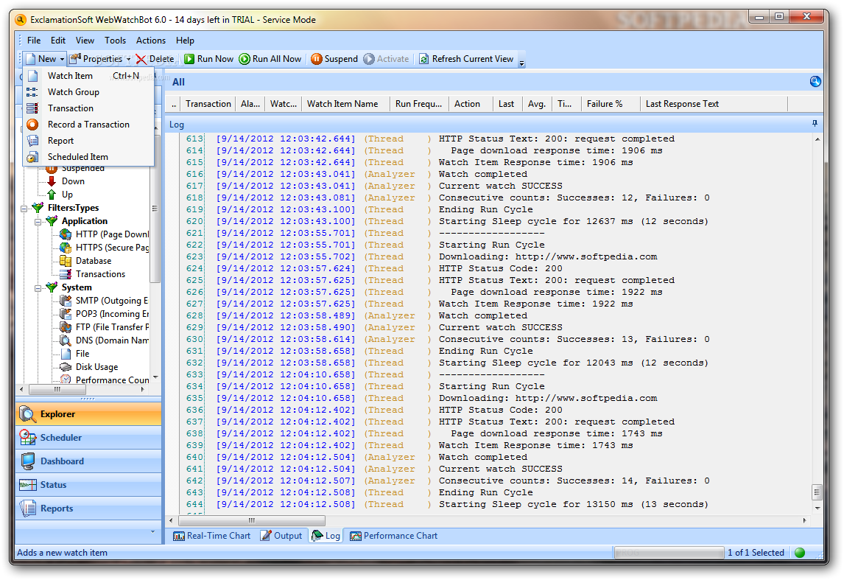Screen dimensions: 844x580
Task: Click the Record a Transaction icon
Action: [33, 125]
